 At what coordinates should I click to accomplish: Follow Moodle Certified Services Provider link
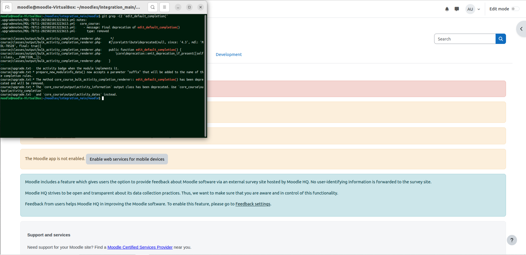[140, 247]
